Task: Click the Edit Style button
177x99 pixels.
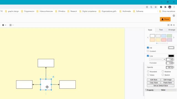Action: pyautogui.click(x=154, y=80)
